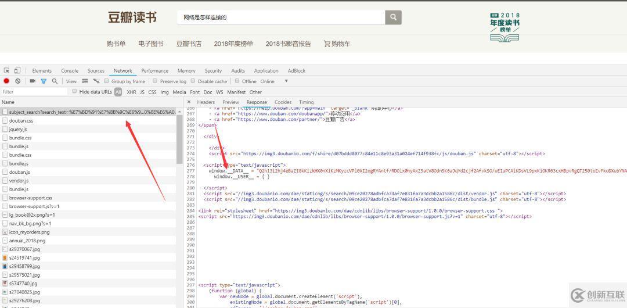Filter requests by CSS

point(152,92)
